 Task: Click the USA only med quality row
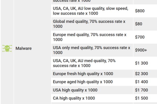[91, 50]
